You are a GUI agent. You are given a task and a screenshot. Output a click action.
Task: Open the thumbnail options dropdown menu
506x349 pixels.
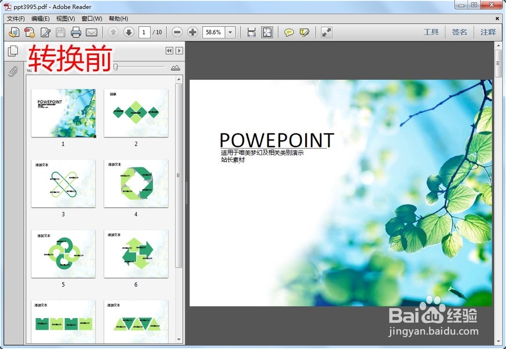(x=30, y=69)
